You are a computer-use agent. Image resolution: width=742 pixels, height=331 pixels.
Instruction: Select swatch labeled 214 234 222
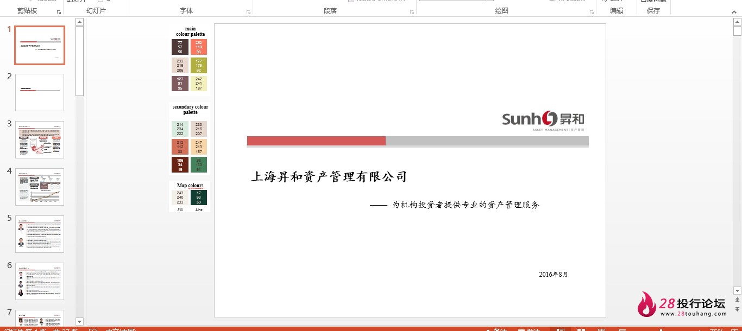[x=180, y=129]
